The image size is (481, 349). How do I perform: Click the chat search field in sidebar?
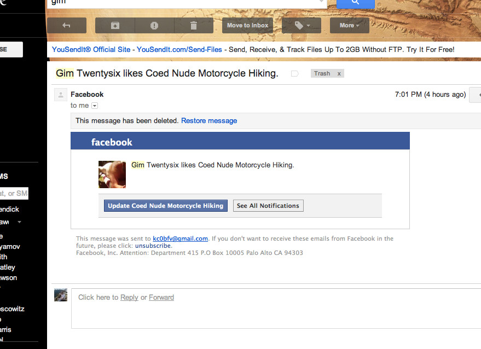14,194
